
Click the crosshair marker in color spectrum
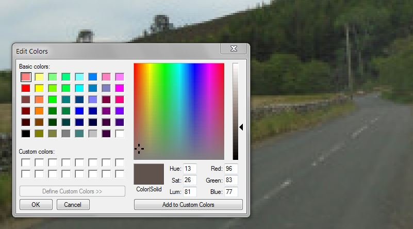pyautogui.click(x=139, y=149)
